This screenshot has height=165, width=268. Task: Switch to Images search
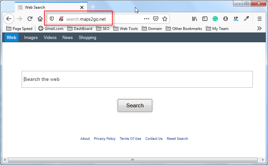pyautogui.click(x=31, y=38)
